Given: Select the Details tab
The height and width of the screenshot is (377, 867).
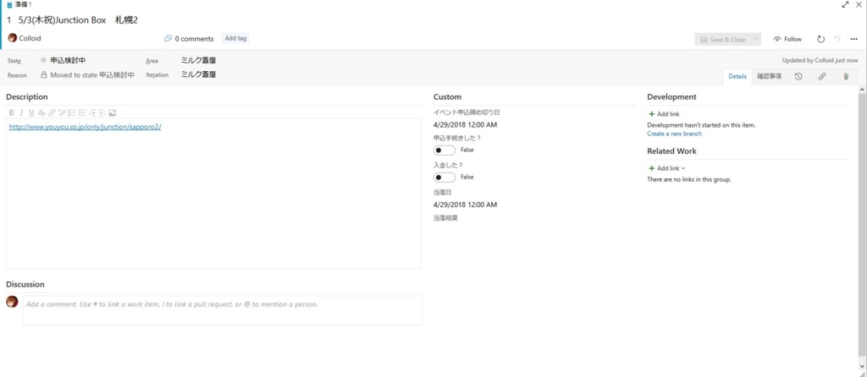Looking at the screenshot, I should (737, 77).
